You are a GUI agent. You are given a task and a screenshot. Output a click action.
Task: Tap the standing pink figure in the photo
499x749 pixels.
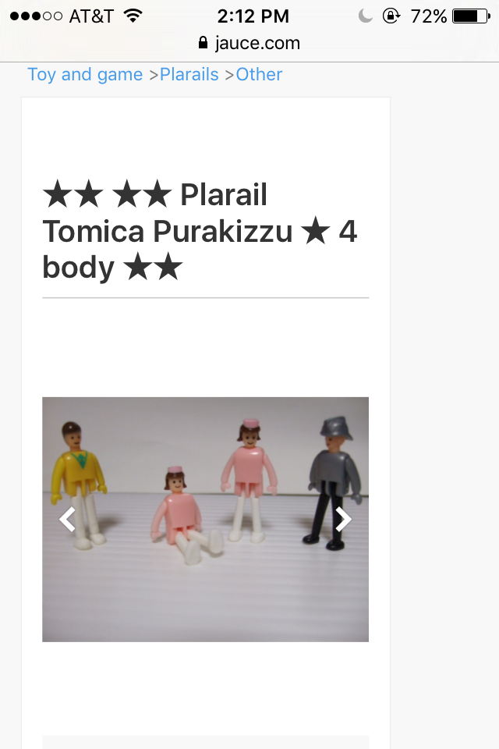tap(249, 480)
